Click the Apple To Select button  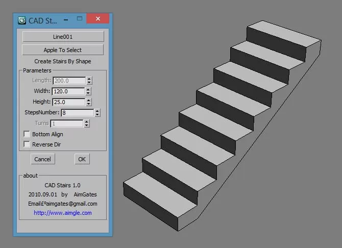tap(63, 50)
